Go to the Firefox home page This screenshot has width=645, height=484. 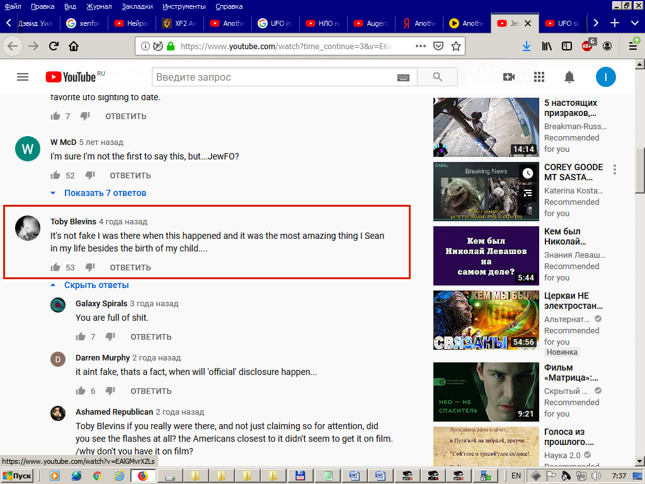(74, 46)
